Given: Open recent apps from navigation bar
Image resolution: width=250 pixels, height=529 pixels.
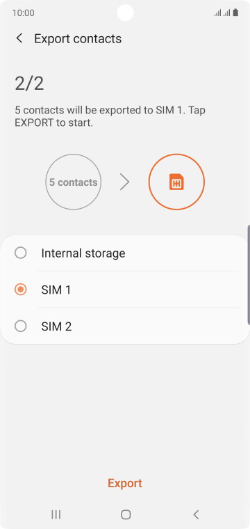Looking at the screenshot, I should click(x=56, y=514).
